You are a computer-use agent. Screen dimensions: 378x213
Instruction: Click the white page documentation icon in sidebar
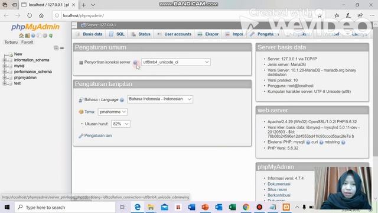pyautogui.click(x=39, y=35)
